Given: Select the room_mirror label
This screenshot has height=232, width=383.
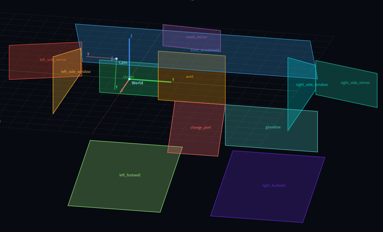Looking at the screenshot, I should 197,37.
